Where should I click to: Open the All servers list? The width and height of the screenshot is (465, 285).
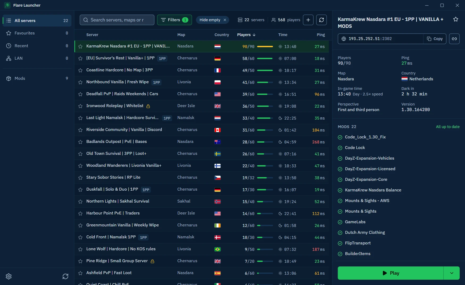pos(37,20)
